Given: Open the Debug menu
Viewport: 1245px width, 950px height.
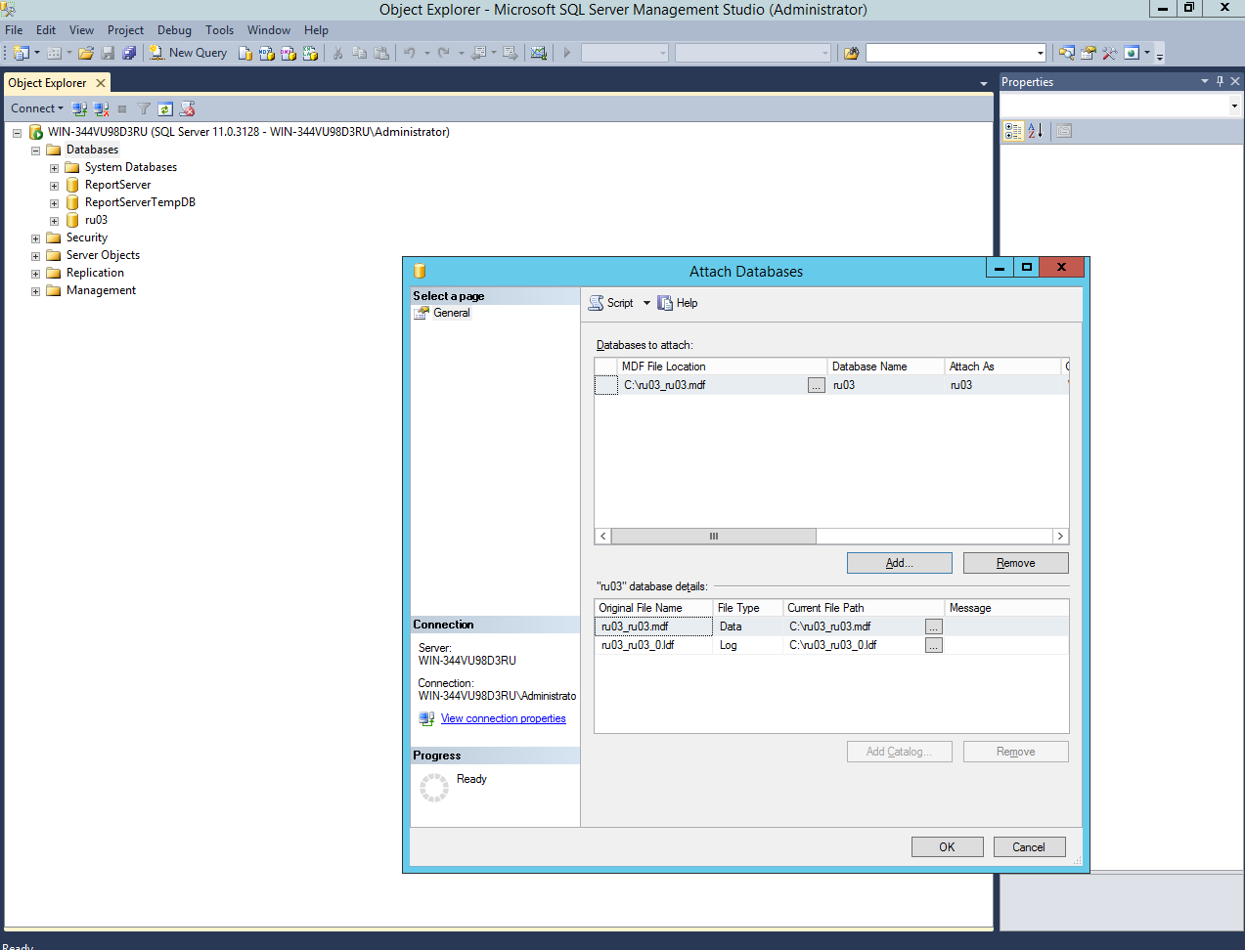Looking at the screenshot, I should (174, 30).
